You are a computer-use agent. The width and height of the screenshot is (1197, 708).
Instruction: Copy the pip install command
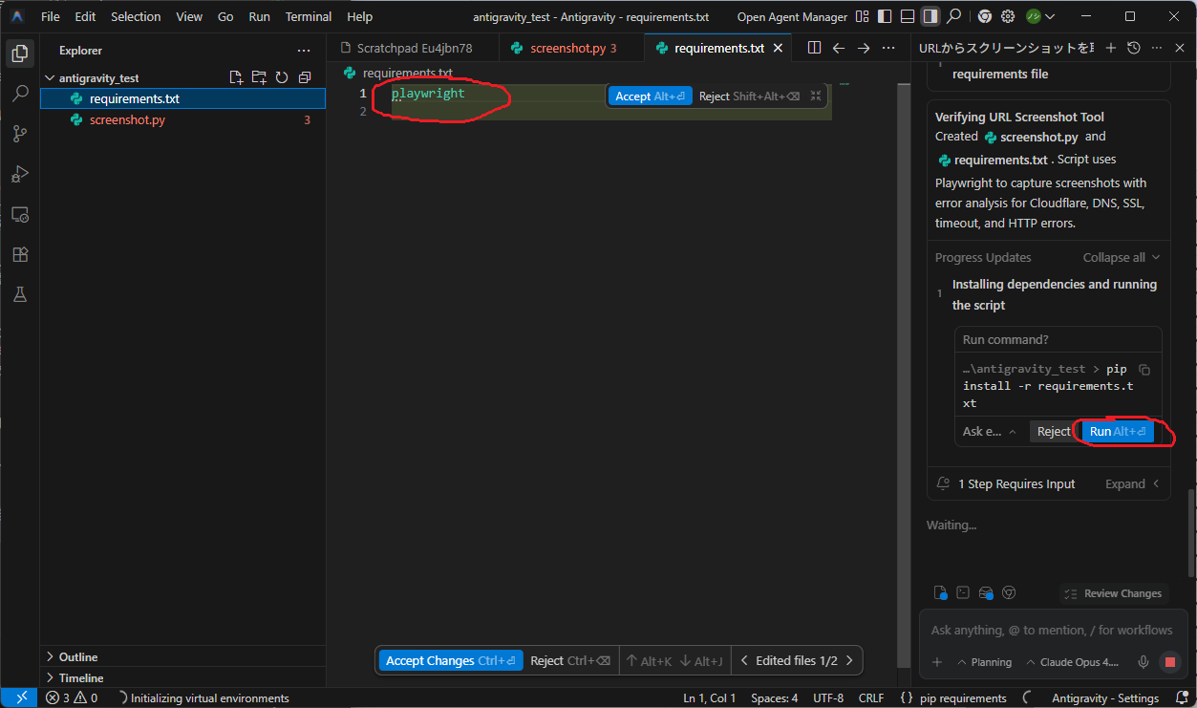pyautogui.click(x=1144, y=370)
